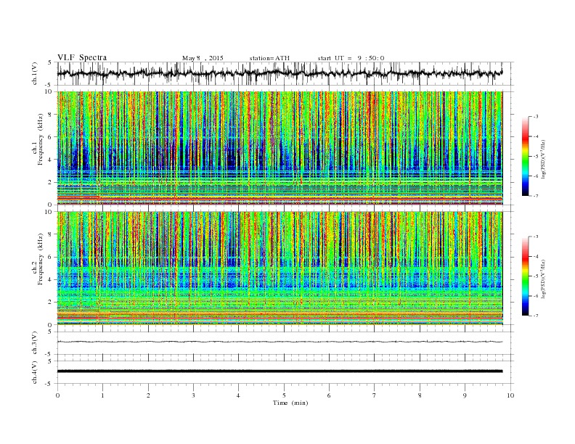Click the "9" tick on the Time axis
This screenshot has height=444, width=575.
(465, 395)
